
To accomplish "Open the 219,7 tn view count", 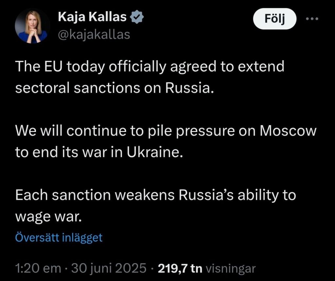I will click(180, 269).
